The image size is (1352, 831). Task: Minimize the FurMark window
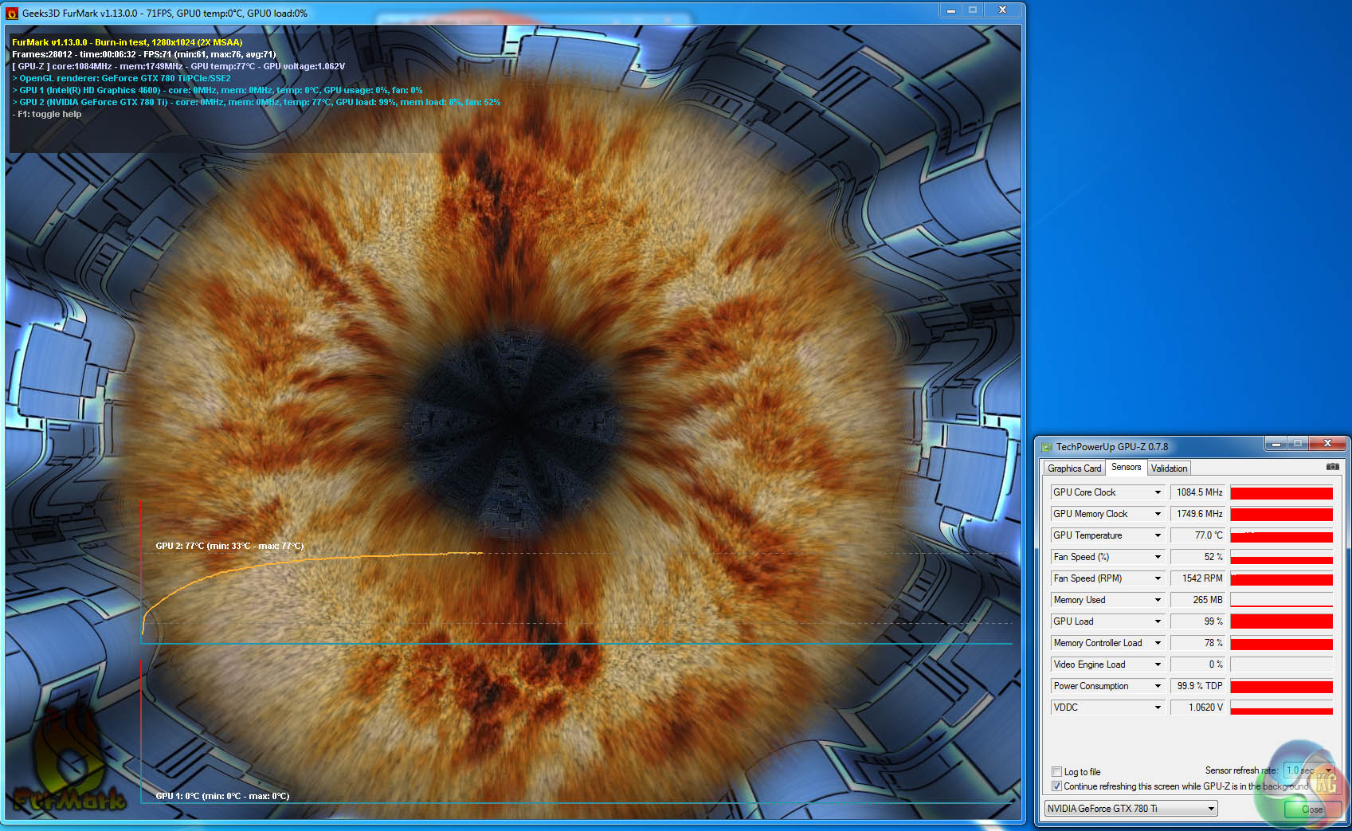950,10
